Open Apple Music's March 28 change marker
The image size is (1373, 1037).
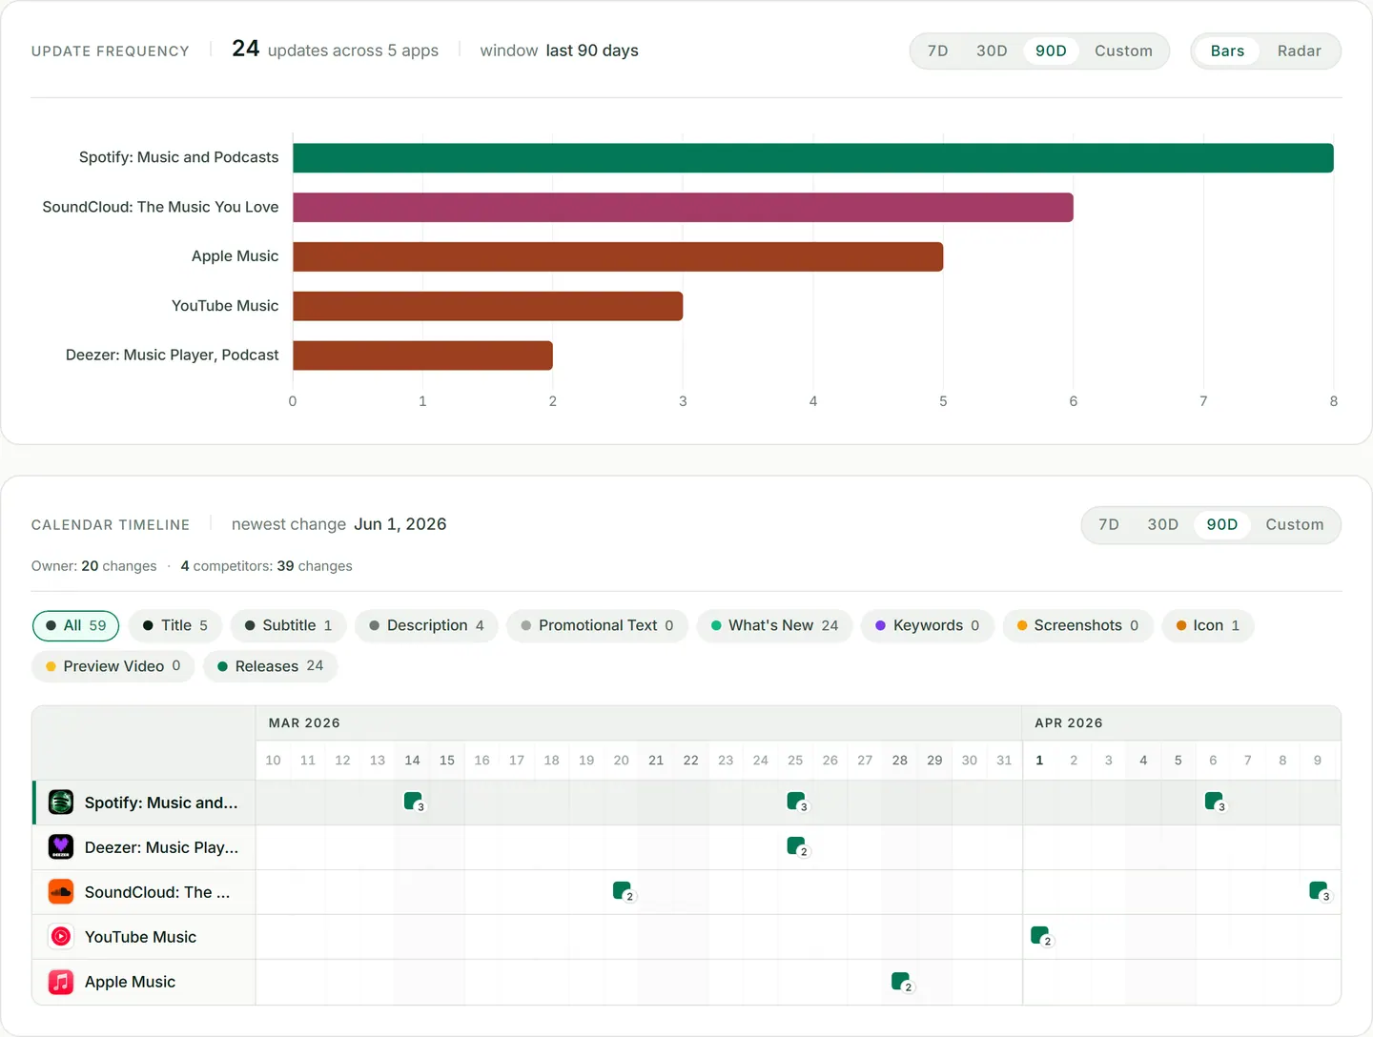[902, 982]
